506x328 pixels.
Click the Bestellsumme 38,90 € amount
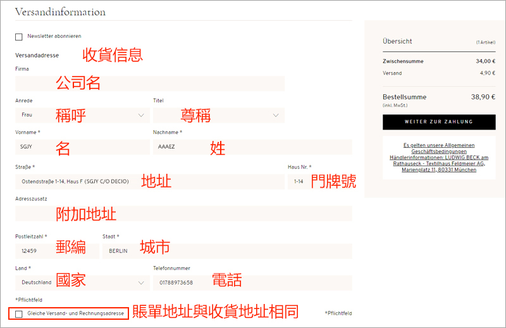click(483, 97)
